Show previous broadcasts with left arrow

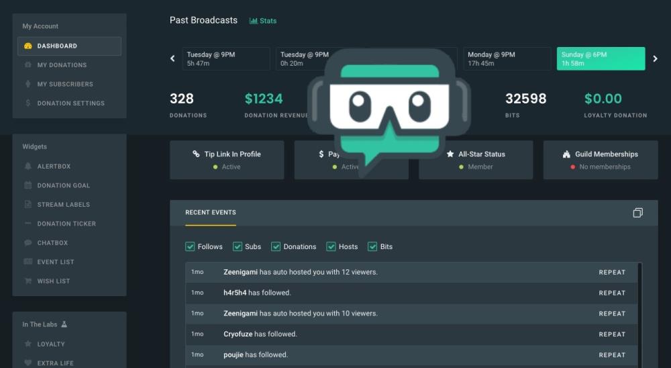172,58
